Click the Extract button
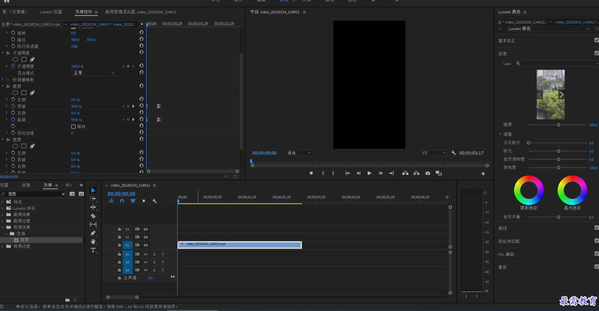Image resolution: width=599 pixels, height=311 pixels. click(416, 173)
